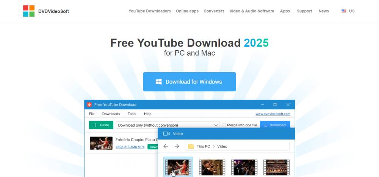Click the green button beside the quality link
This screenshot has width=379, height=177.
(x=152, y=147)
